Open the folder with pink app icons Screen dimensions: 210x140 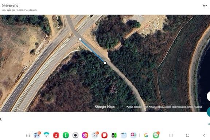(133, 135)
